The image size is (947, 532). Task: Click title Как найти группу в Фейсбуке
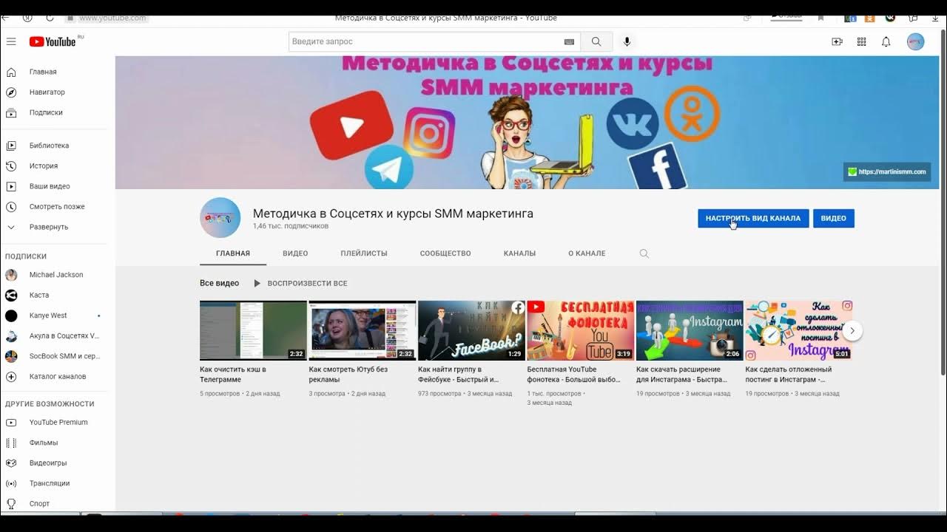459,375
